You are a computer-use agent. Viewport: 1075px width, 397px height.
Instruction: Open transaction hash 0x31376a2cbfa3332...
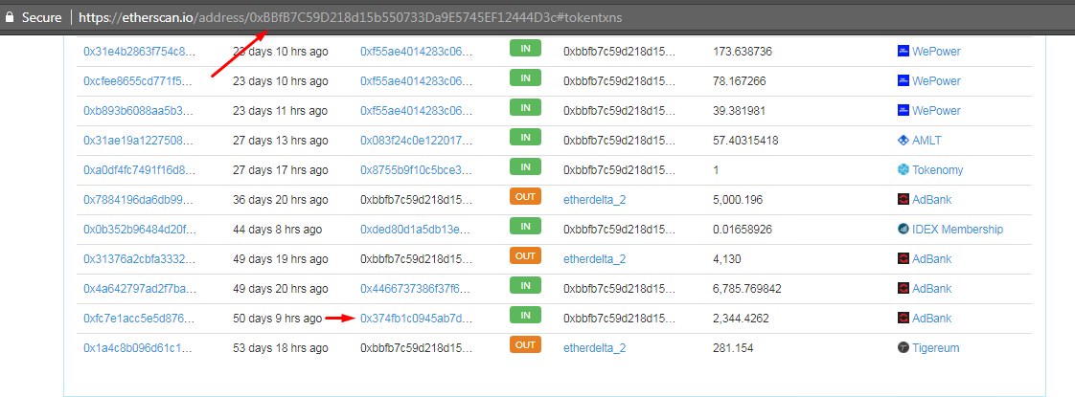click(x=139, y=259)
